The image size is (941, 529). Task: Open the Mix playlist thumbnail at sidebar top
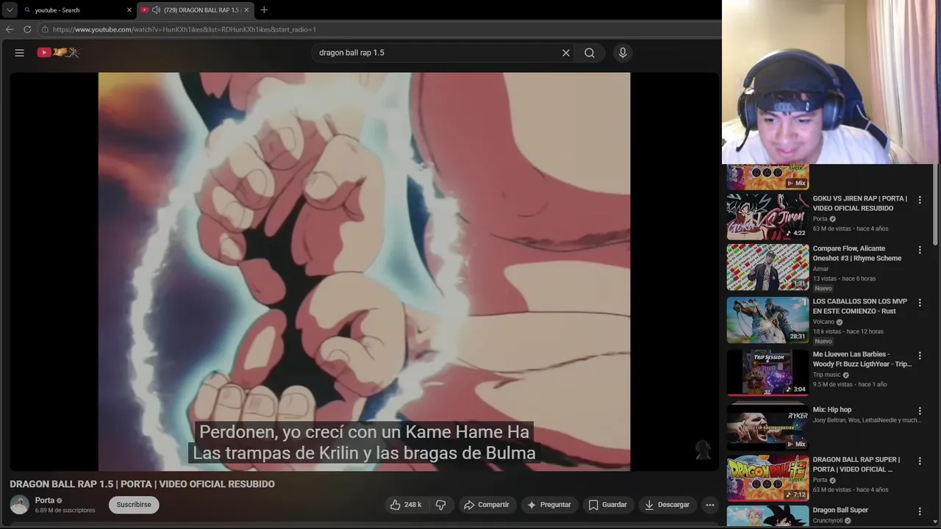click(x=768, y=177)
